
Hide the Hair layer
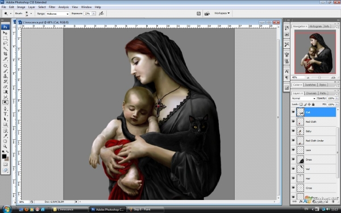coord(293,178)
